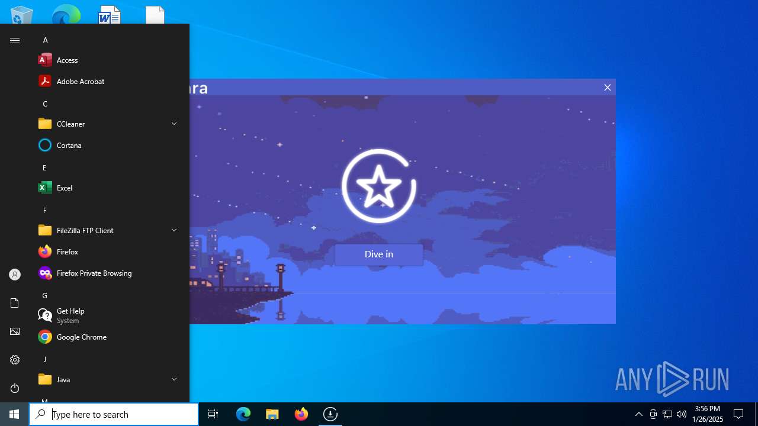This screenshot has width=758, height=426.
Task: Open Documents from Start sidebar
Action: point(15,303)
